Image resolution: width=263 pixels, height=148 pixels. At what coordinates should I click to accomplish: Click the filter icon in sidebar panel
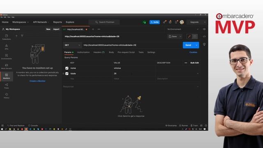point(22,36)
